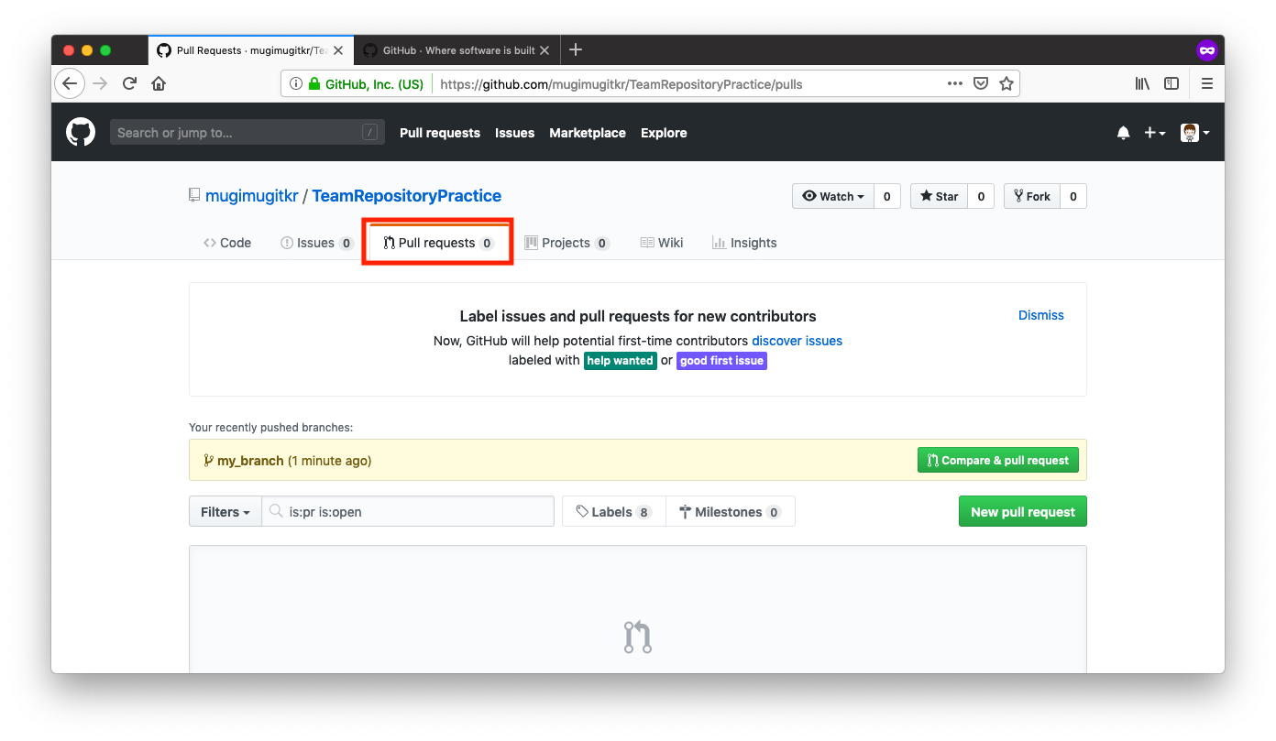Show site information icon in address bar

[x=295, y=84]
